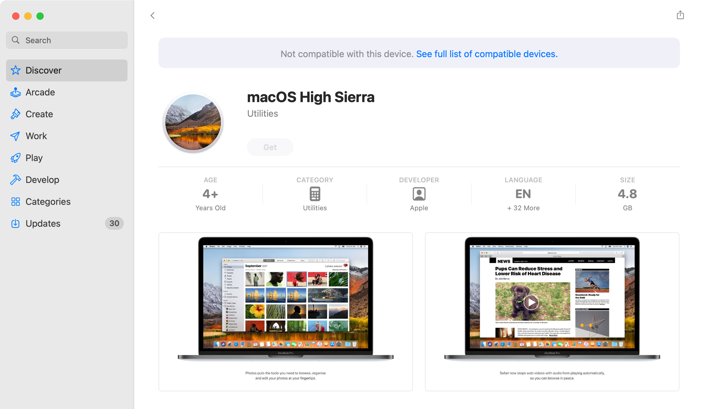Open the Develop section

(42, 179)
